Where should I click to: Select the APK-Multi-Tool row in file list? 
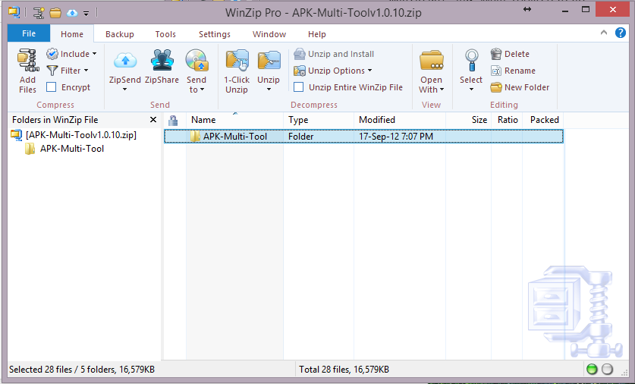[363, 137]
